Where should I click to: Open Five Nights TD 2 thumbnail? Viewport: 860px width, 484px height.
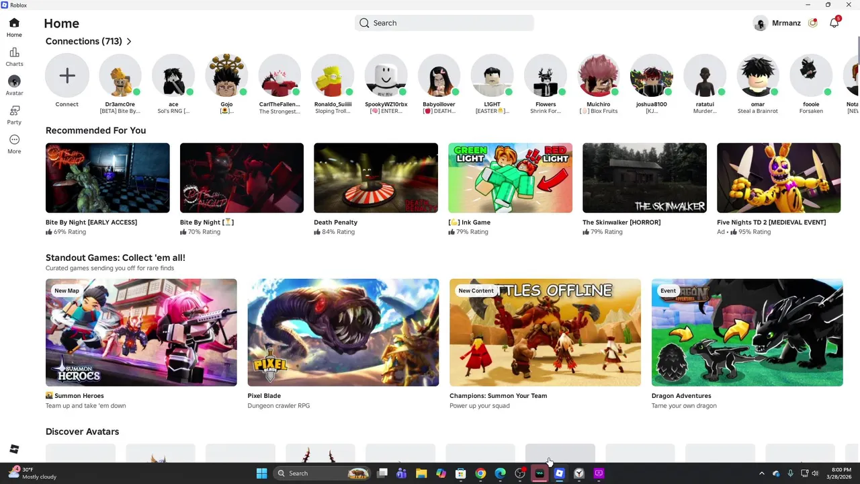[779, 177]
